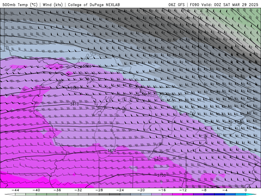
Task: Click the 5610 height contour label
Action: point(74,104)
